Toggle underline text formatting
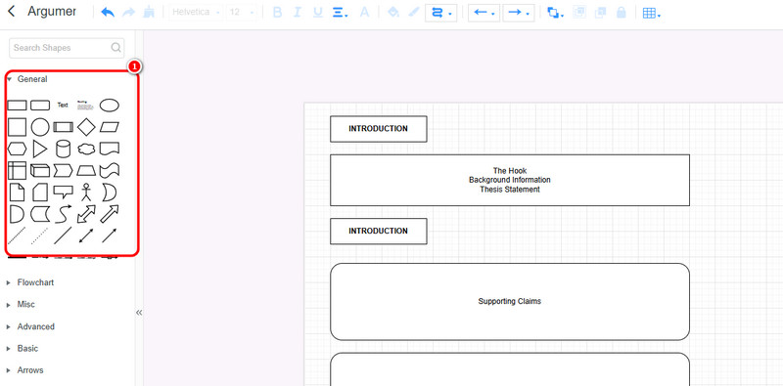Screen dimensions: 783x386 coord(317,13)
